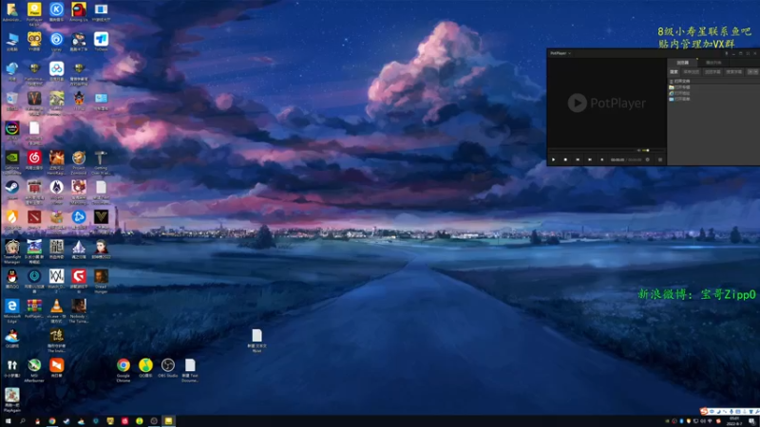Toggle PotPlayer's playlist panel button
760x427 pixels.
[x=659, y=159]
